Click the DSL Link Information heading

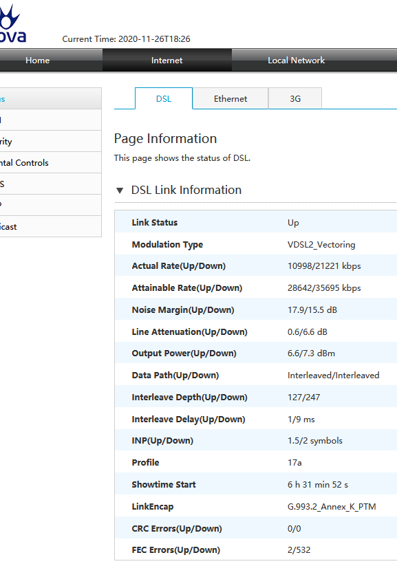pyautogui.click(x=186, y=190)
